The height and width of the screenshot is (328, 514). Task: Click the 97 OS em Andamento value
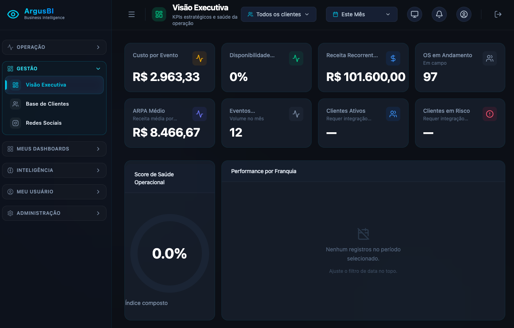click(430, 77)
